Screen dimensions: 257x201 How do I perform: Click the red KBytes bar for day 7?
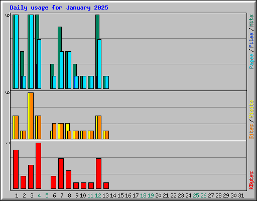(61, 173)
